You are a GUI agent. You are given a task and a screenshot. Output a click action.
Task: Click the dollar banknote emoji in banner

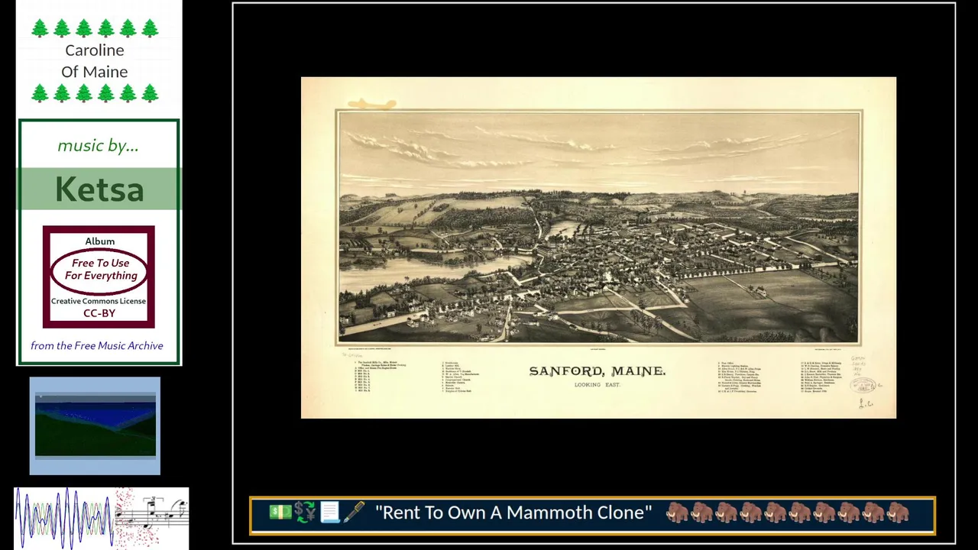click(x=280, y=513)
